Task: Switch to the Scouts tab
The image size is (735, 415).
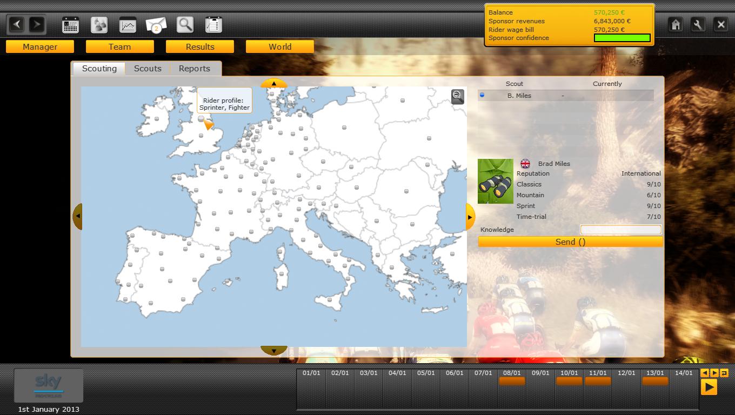Action: pos(148,69)
